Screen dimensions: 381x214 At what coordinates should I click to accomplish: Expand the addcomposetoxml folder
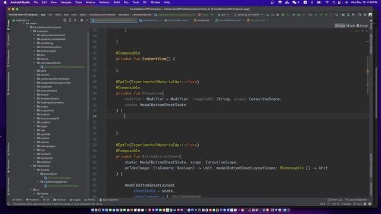point(35,35)
